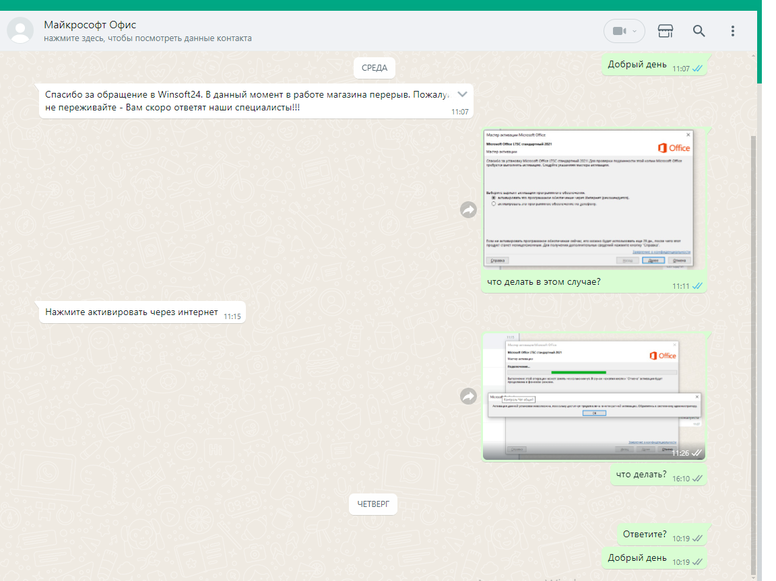Click the message 'Нажмите активировать через интернет'
The width and height of the screenshot is (776, 581).
click(x=143, y=312)
